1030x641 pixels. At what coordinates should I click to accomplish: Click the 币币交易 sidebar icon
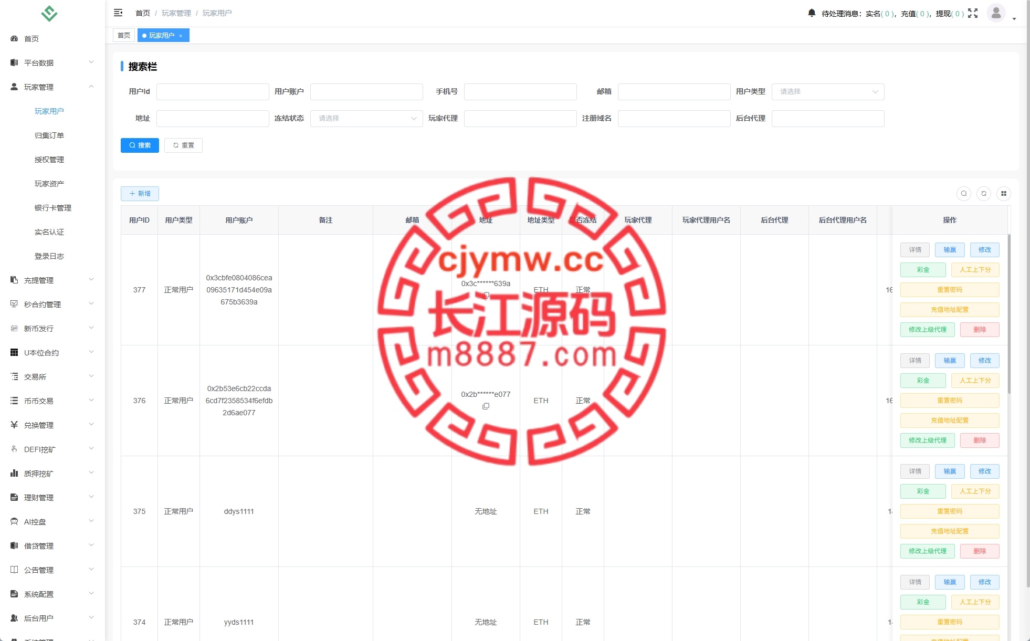point(14,401)
